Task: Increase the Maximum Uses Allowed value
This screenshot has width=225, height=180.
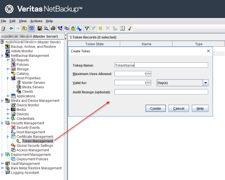Action: pos(149,73)
